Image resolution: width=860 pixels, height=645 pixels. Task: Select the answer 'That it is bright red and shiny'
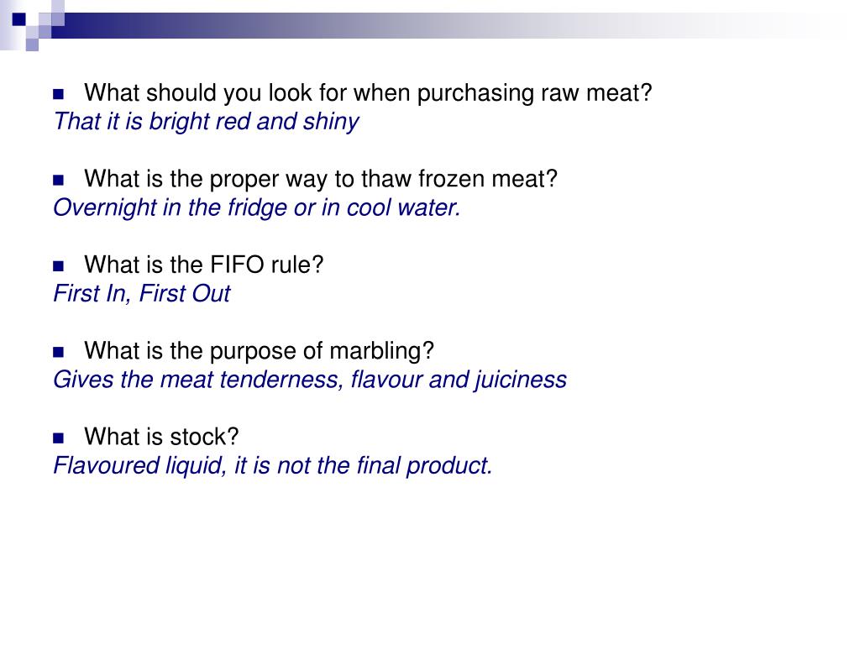207,122
